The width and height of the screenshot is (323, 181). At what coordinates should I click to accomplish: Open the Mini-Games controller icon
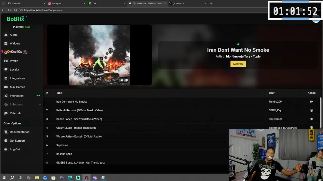[x=6, y=87]
